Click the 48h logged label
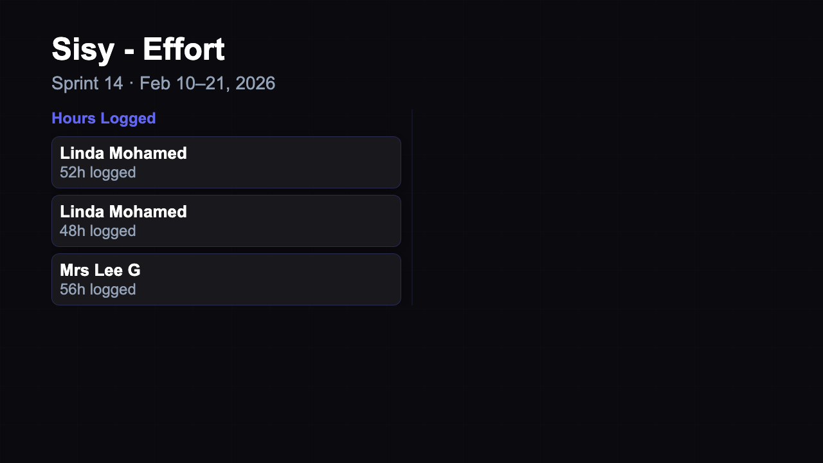 (98, 231)
